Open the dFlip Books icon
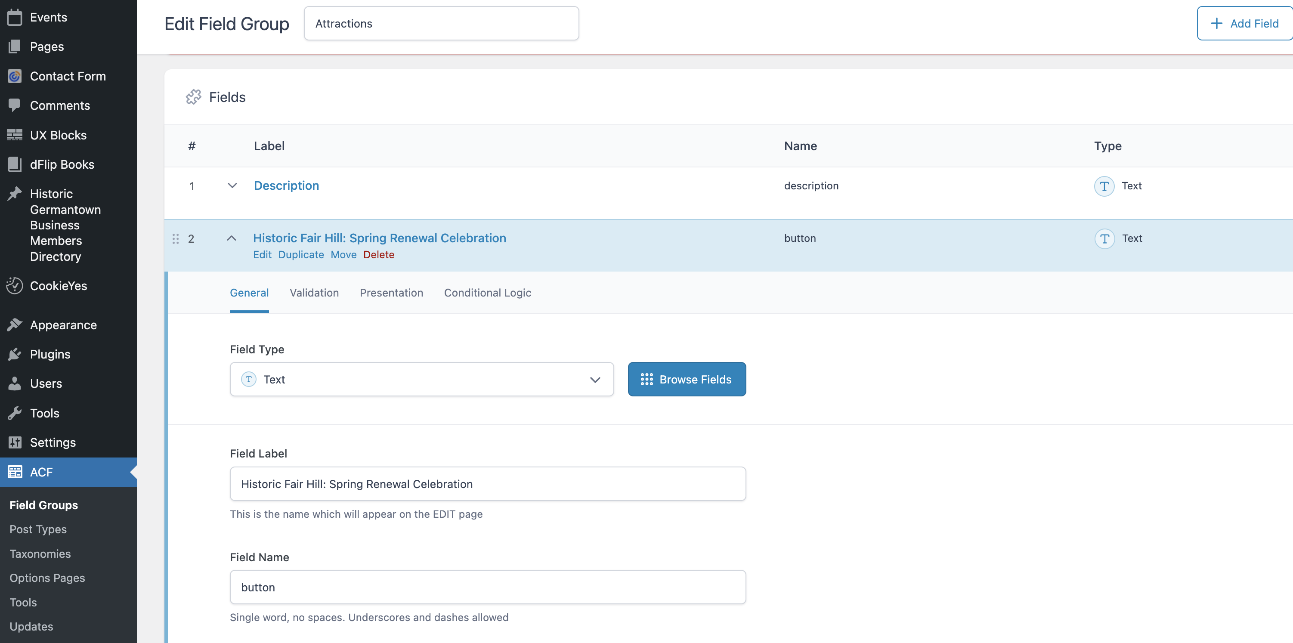 (15, 164)
